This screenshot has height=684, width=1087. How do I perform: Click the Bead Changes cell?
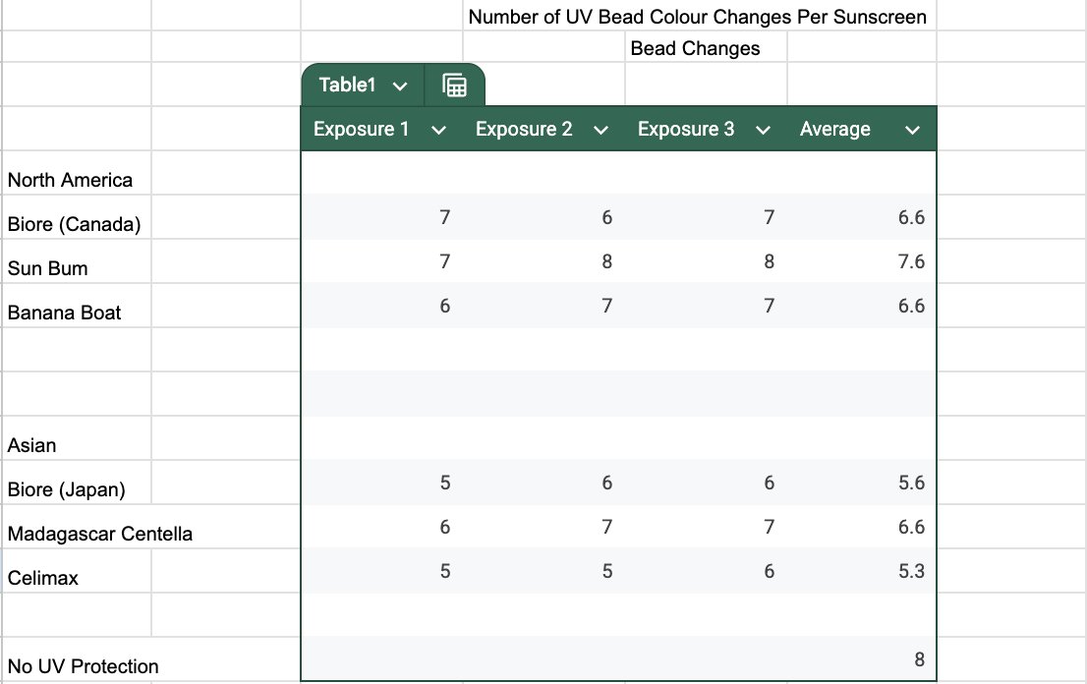click(x=695, y=48)
